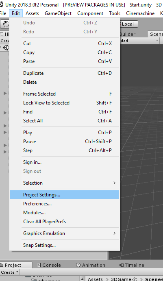The width and height of the screenshot is (163, 281).
Task: Choose Find from Edit menu
Action: 65,112
